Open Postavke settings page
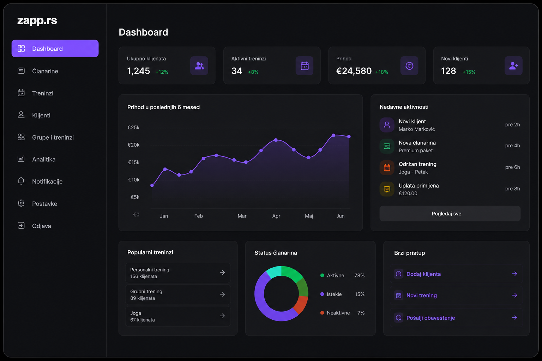Viewport: 542px width, 361px height. click(x=55, y=203)
